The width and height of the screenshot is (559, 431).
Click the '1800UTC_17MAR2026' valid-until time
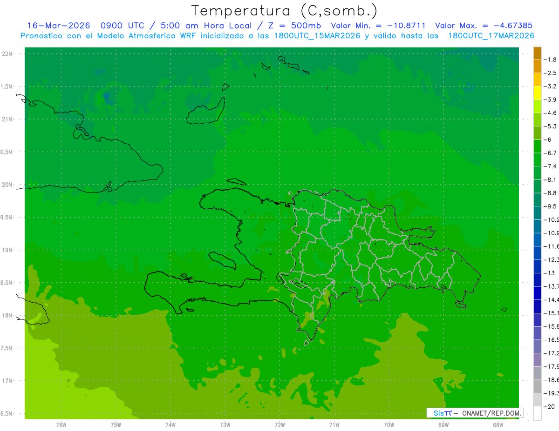491,36
